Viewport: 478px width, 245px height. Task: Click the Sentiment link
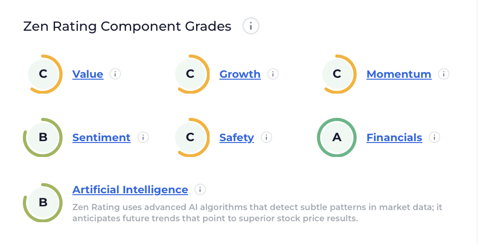point(101,137)
